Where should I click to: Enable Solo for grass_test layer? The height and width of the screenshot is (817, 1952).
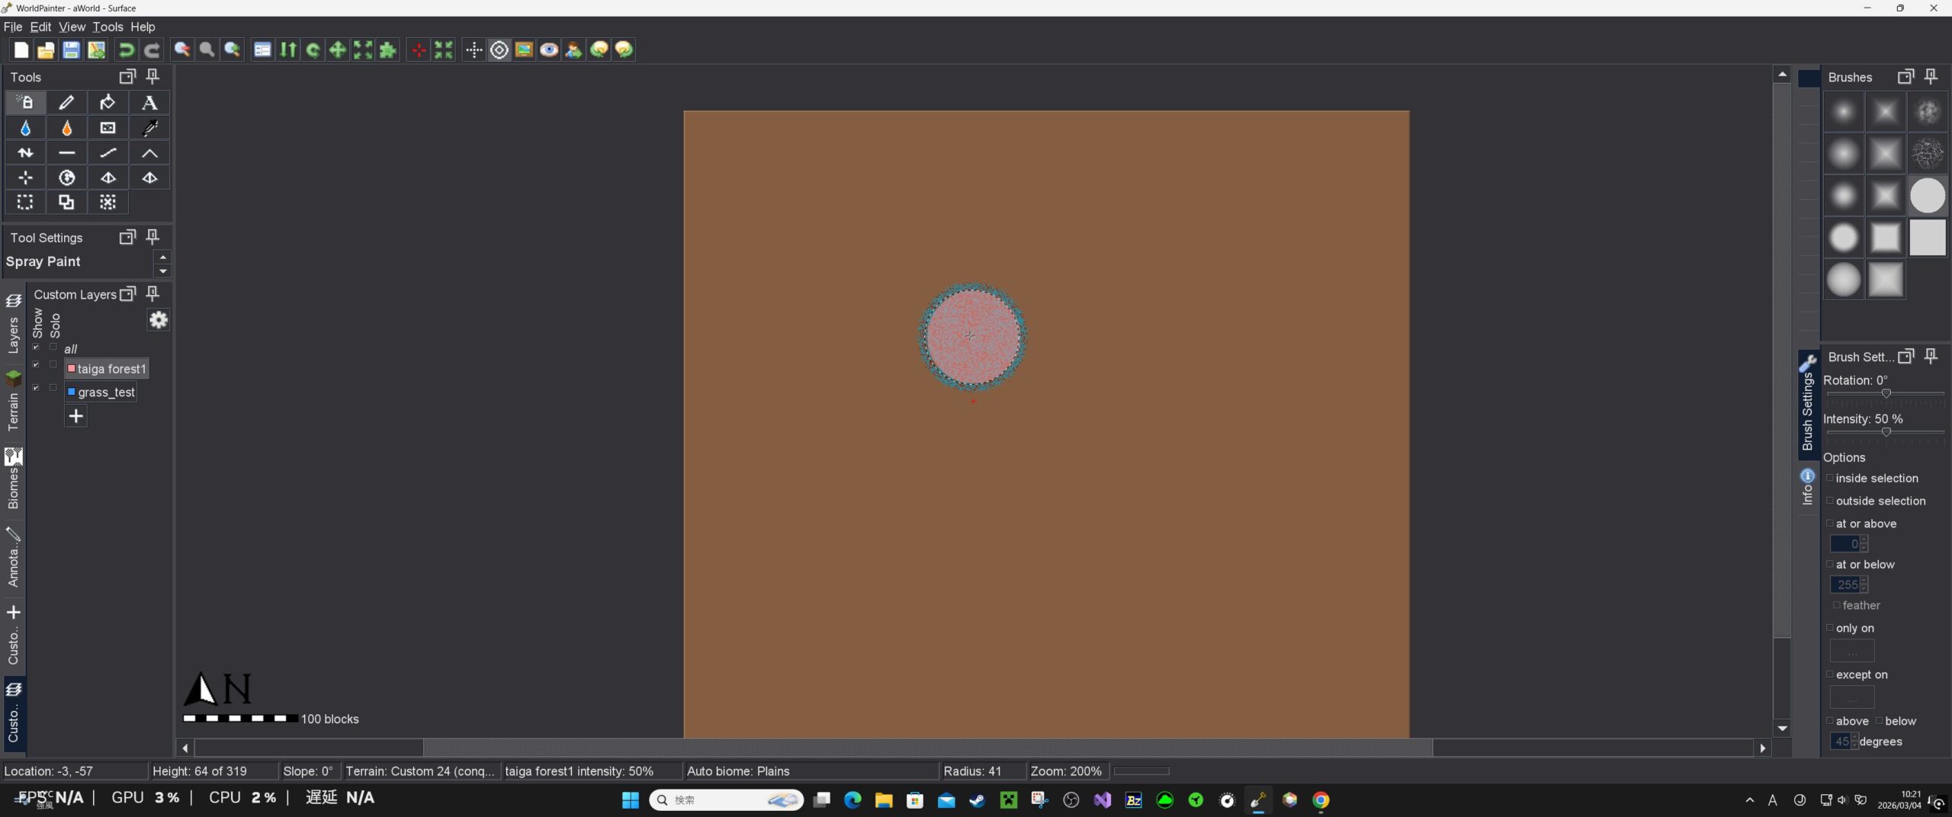pyautogui.click(x=53, y=388)
